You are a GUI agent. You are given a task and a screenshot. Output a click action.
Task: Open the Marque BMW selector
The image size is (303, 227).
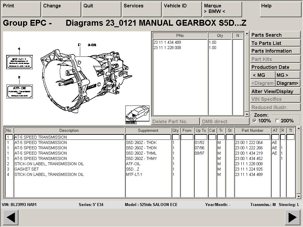pyautogui.click(x=223, y=9)
